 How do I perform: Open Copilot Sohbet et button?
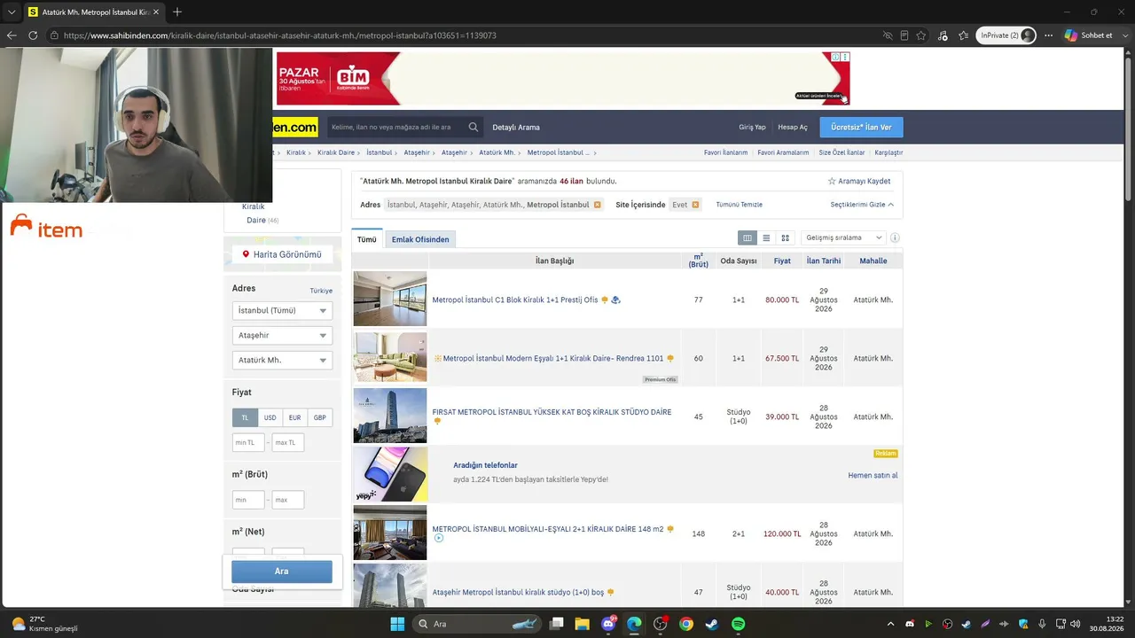point(1089,35)
